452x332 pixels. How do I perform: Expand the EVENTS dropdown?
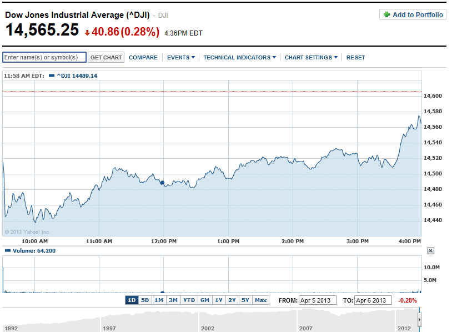[180, 57]
